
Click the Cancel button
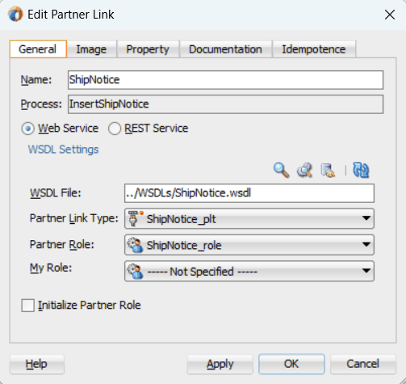[363, 364]
